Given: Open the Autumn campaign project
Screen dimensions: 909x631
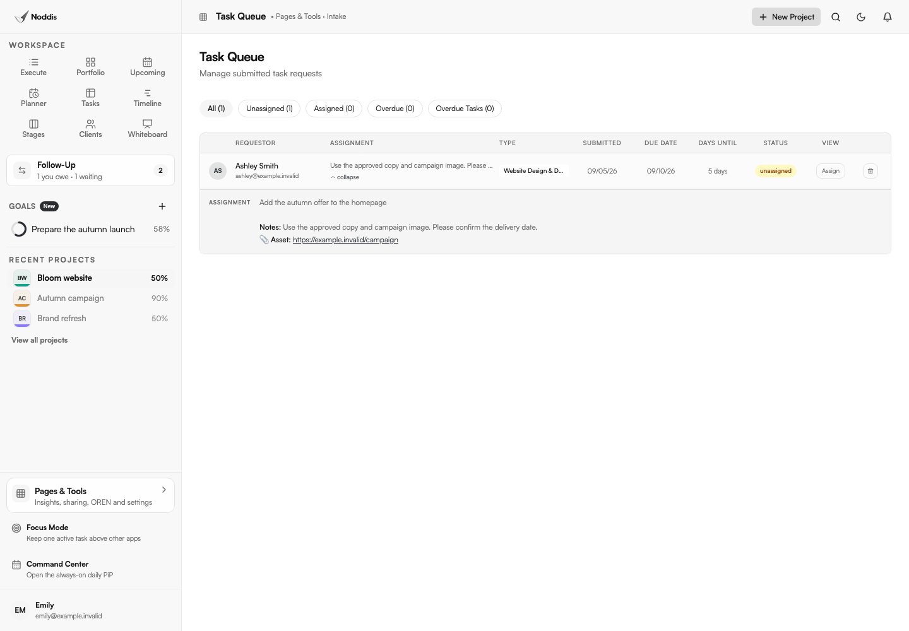Looking at the screenshot, I should pyautogui.click(x=90, y=298).
